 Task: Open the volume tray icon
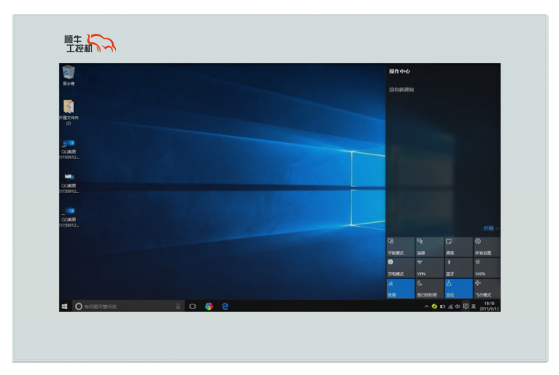458,307
